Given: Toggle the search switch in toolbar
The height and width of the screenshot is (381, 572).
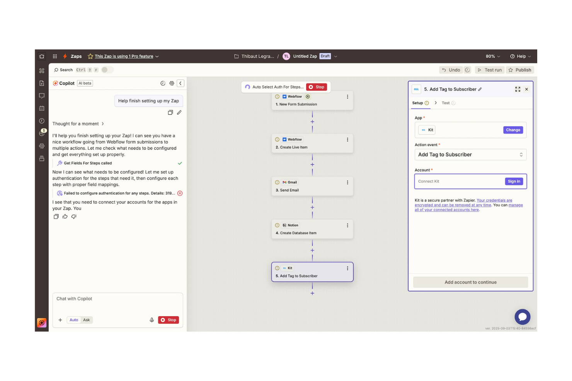Looking at the screenshot, I should point(107,70).
